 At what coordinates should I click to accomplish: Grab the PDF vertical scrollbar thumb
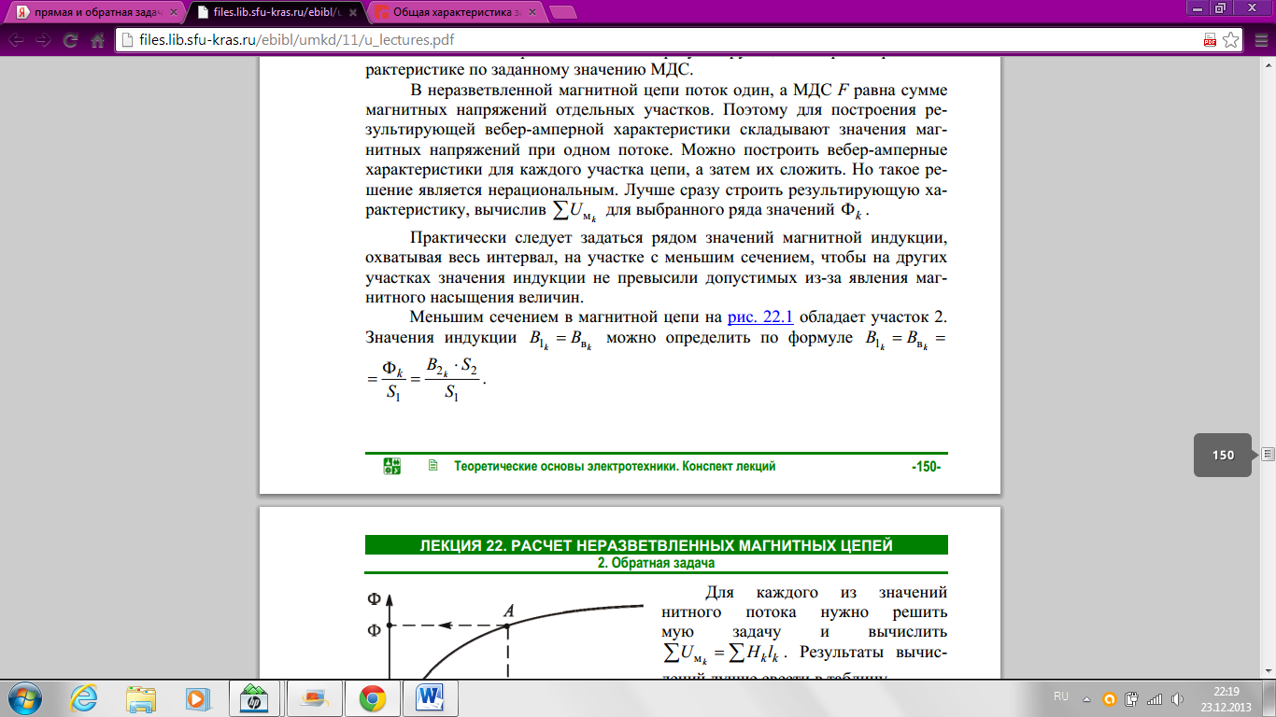[x=1268, y=455]
